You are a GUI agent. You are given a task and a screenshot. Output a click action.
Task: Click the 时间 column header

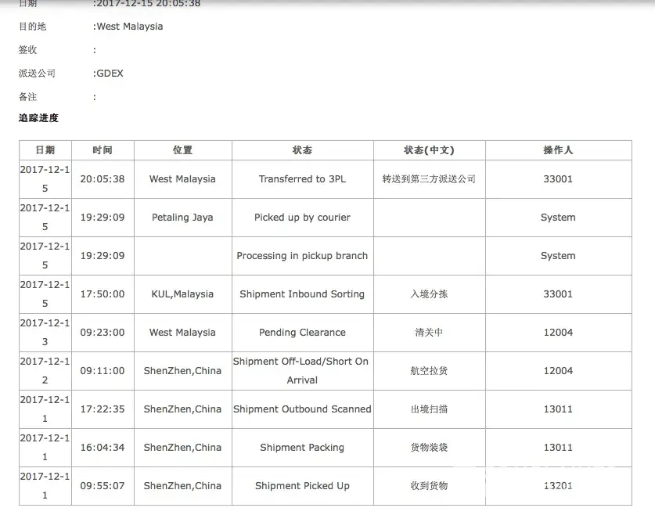click(102, 150)
